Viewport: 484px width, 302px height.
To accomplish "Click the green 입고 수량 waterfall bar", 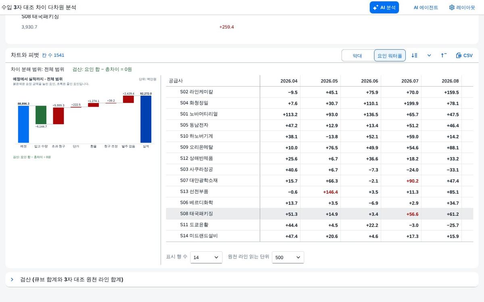I will coord(41,115).
